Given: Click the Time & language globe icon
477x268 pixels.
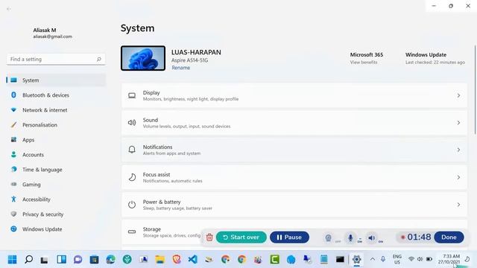Looking at the screenshot, I should (x=13, y=169).
